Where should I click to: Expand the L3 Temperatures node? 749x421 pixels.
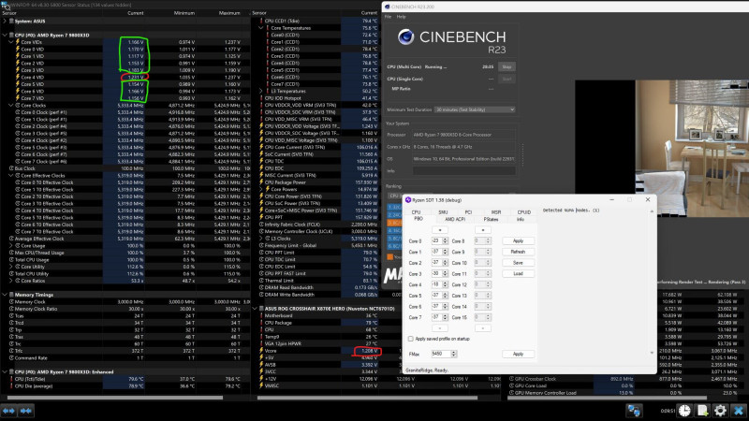pos(261,91)
